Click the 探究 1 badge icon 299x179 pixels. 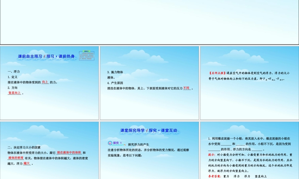[115, 143]
